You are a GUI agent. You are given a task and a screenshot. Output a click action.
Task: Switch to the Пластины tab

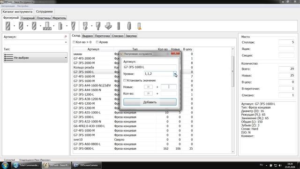(x=44, y=18)
